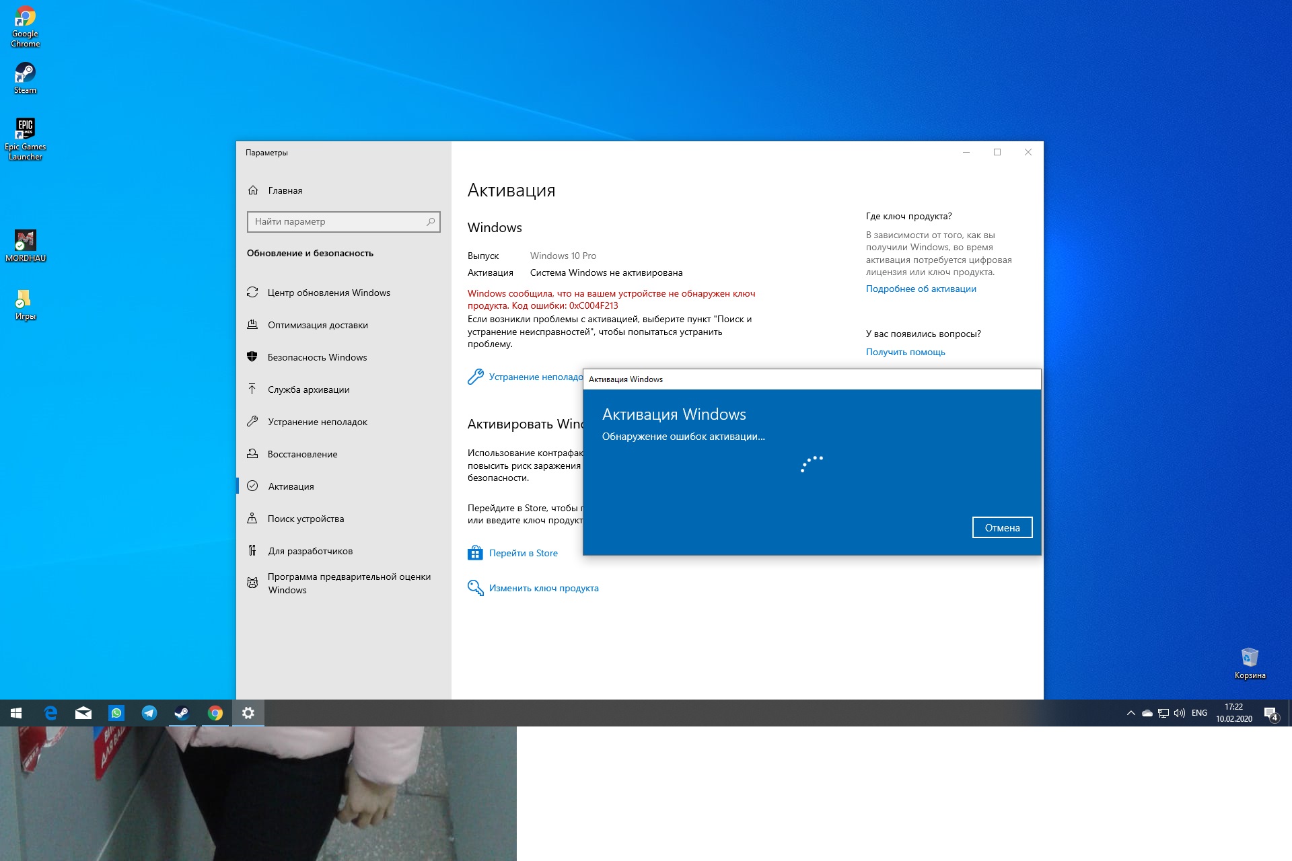Go to Для разработчиков settings page
The height and width of the screenshot is (861, 1292).
tap(310, 551)
